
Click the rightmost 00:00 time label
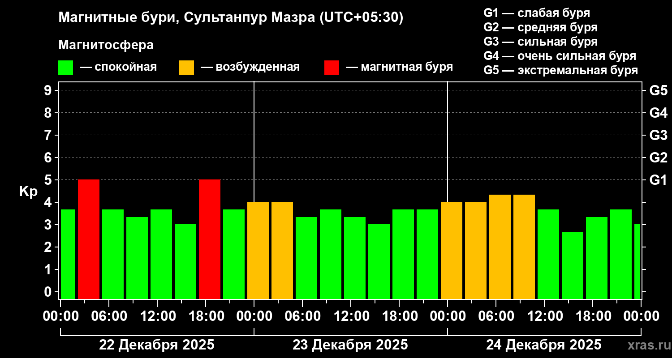(x=641, y=316)
